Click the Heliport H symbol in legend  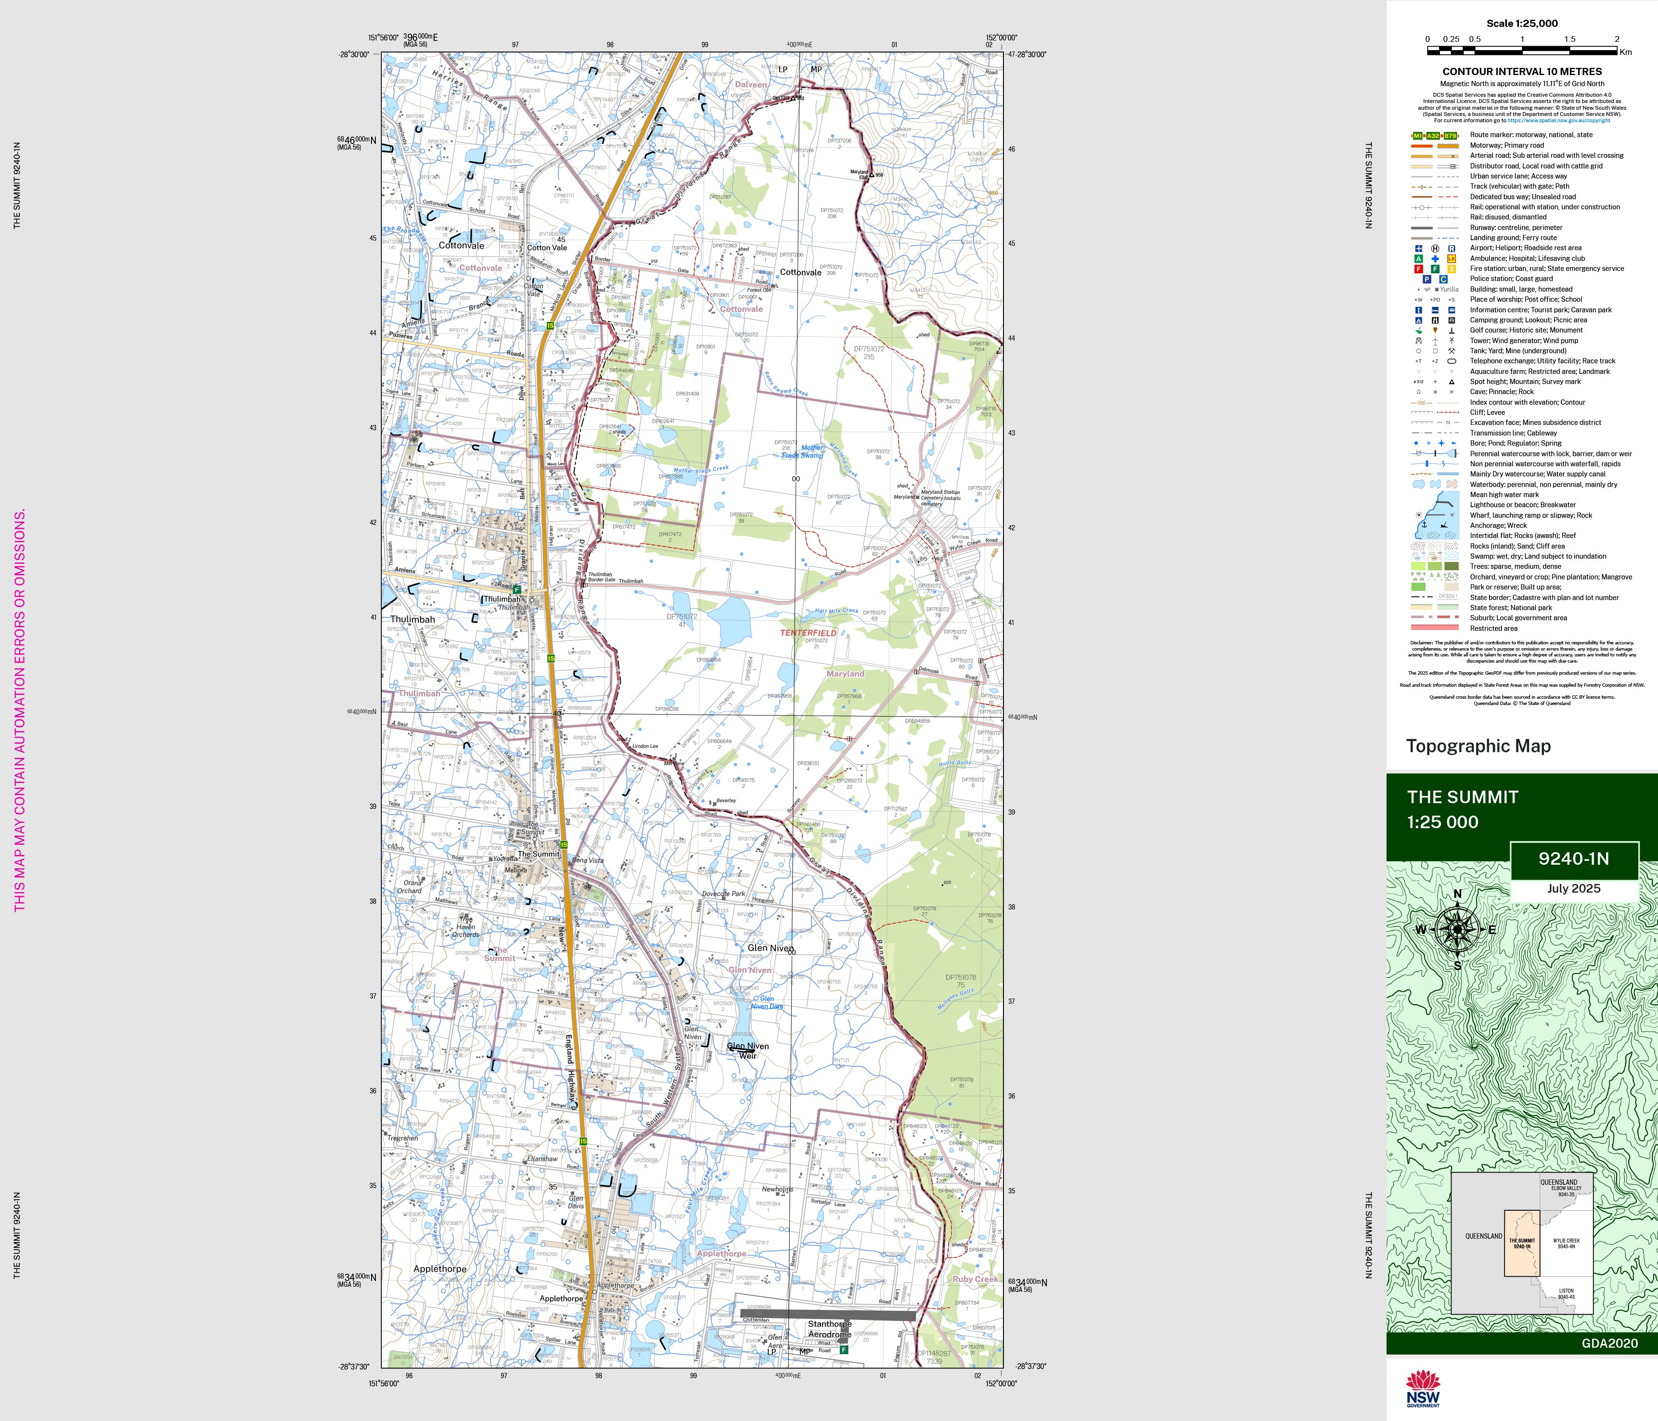1435,248
